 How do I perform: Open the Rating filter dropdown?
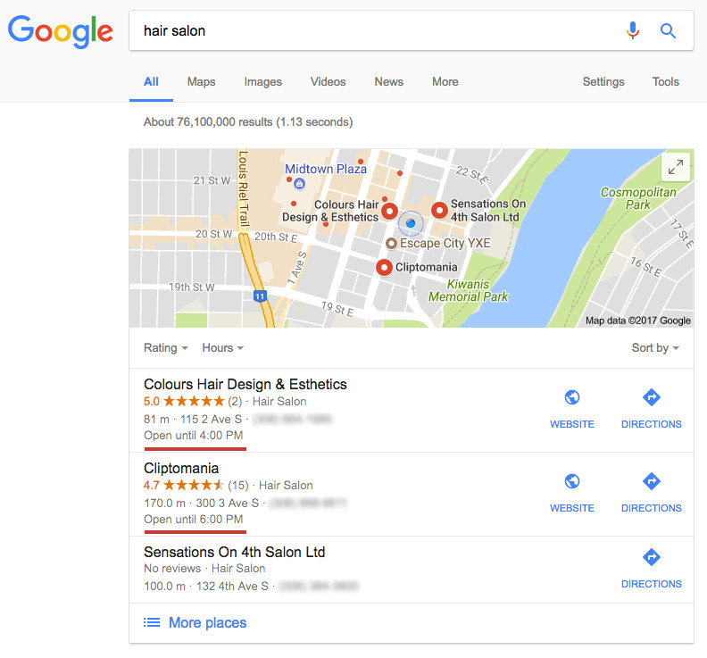(x=165, y=347)
